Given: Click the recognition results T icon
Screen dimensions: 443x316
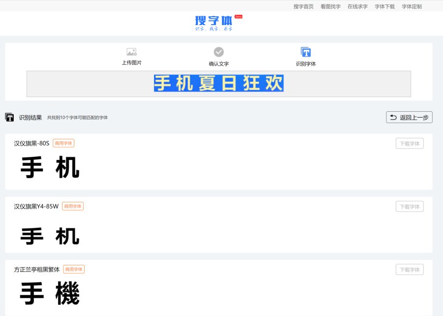Looking at the screenshot, I should click(x=9, y=117).
